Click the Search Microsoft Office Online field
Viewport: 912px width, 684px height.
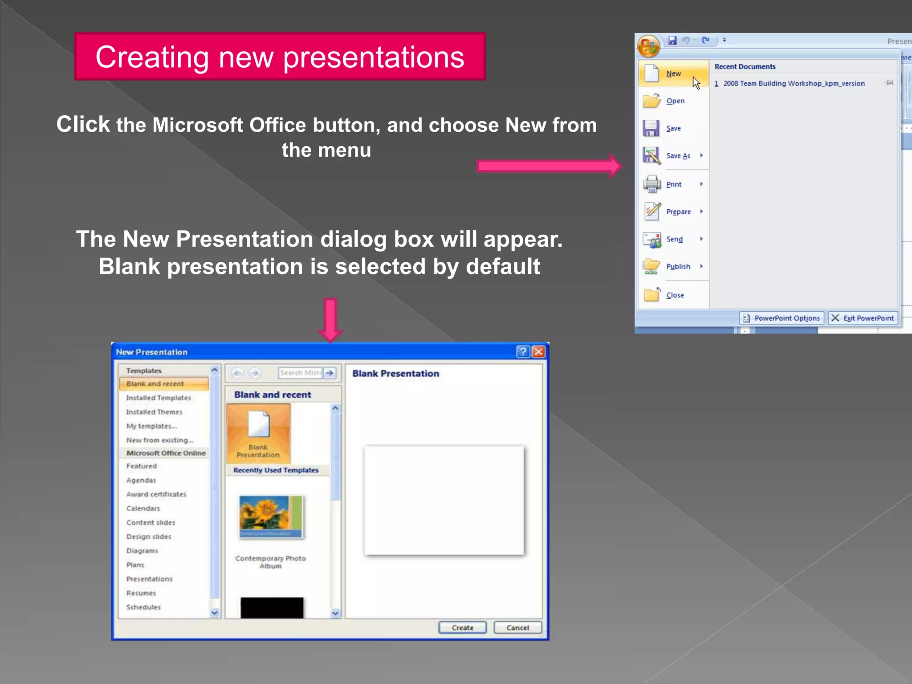pos(300,373)
